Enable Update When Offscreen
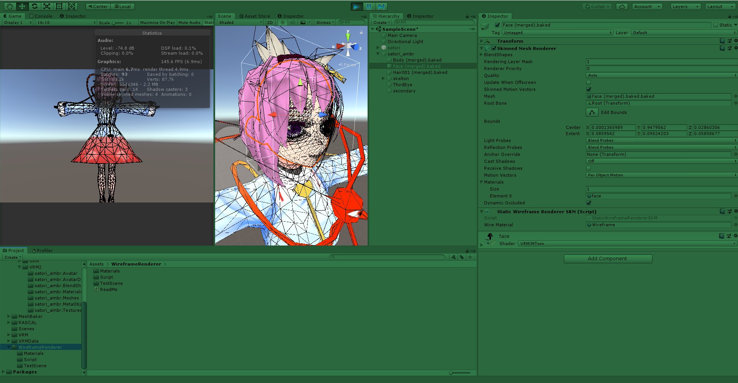 click(x=588, y=82)
